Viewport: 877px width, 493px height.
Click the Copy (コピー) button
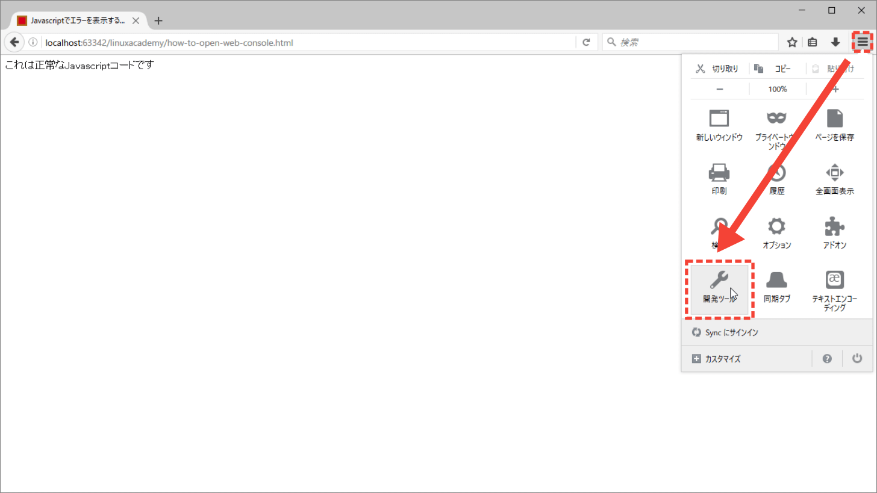point(776,69)
